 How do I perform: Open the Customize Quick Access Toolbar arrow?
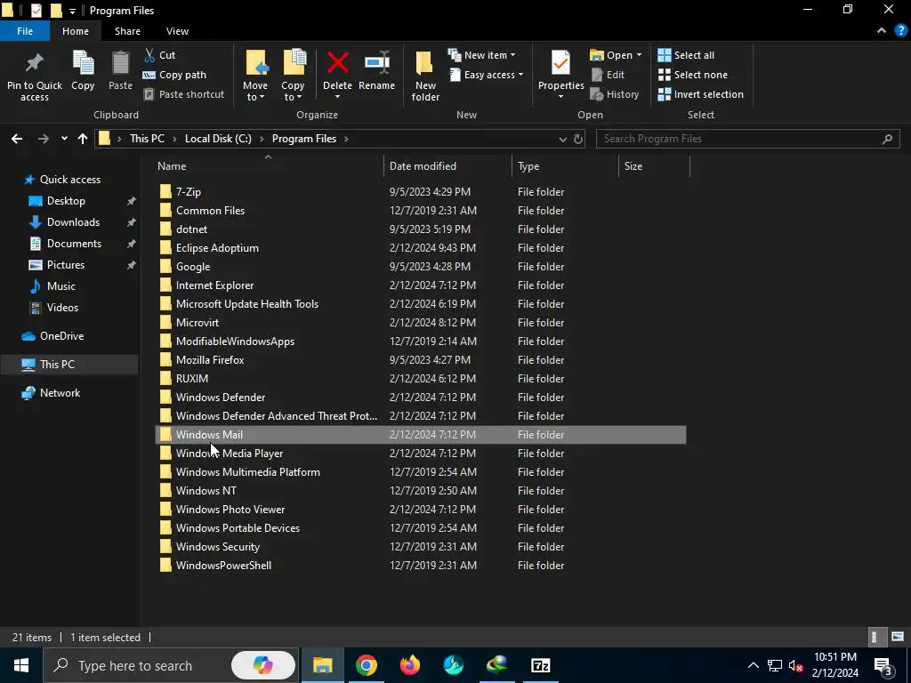72,11
